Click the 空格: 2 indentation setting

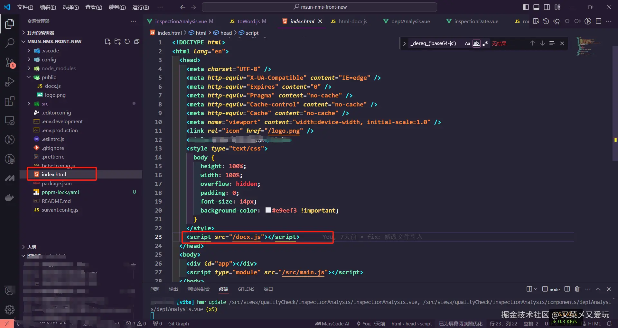click(531, 323)
